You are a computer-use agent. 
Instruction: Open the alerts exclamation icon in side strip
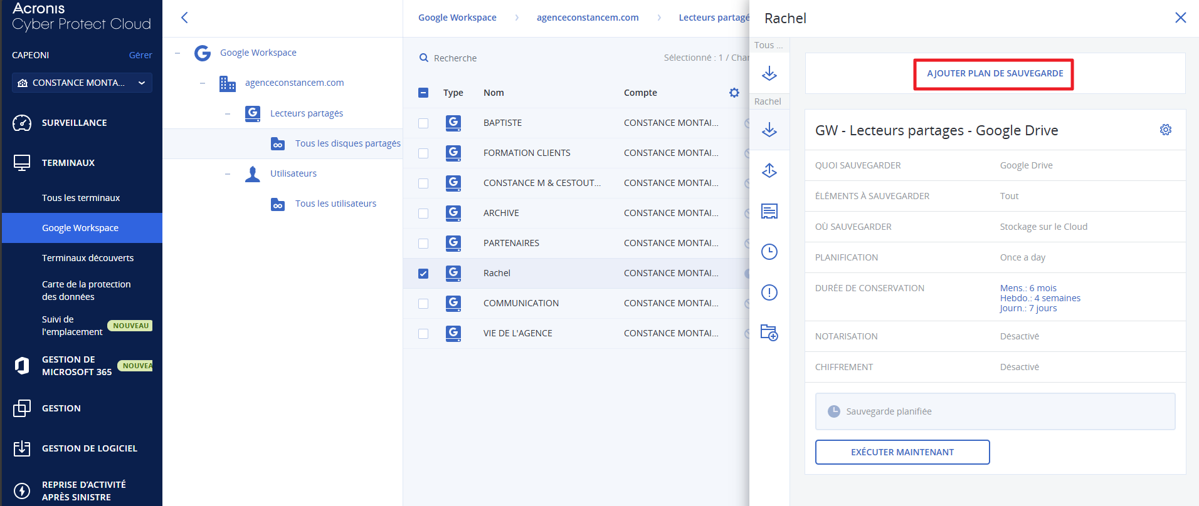pyautogui.click(x=769, y=292)
